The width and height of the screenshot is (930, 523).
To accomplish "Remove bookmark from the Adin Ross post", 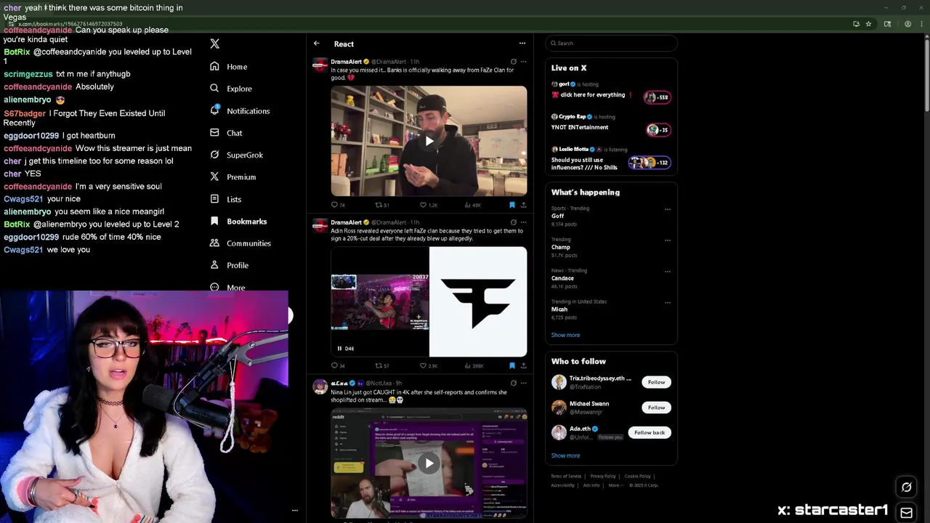I will coord(511,365).
